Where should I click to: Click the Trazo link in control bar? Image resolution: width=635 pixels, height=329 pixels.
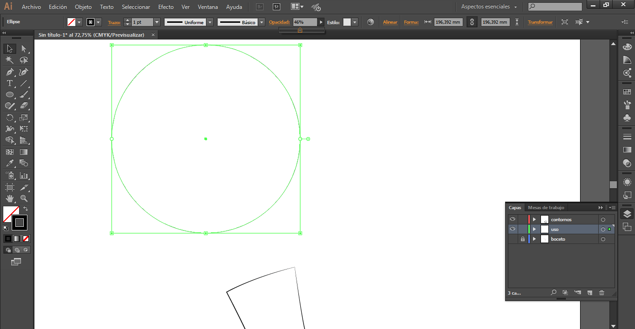[x=114, y=22]
